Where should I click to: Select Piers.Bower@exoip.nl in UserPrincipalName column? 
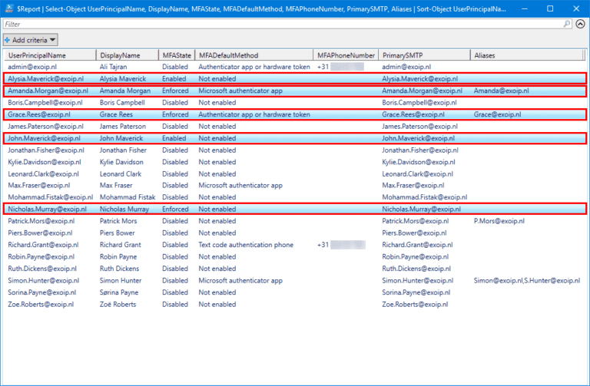point(40,233)
